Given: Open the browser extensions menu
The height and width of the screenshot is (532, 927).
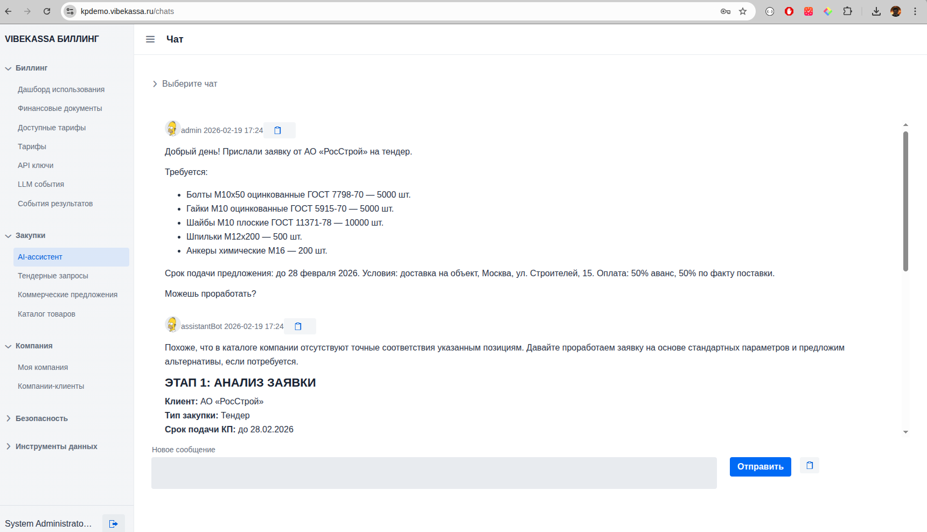Looking at the screenshot, I should pos(848,11).
